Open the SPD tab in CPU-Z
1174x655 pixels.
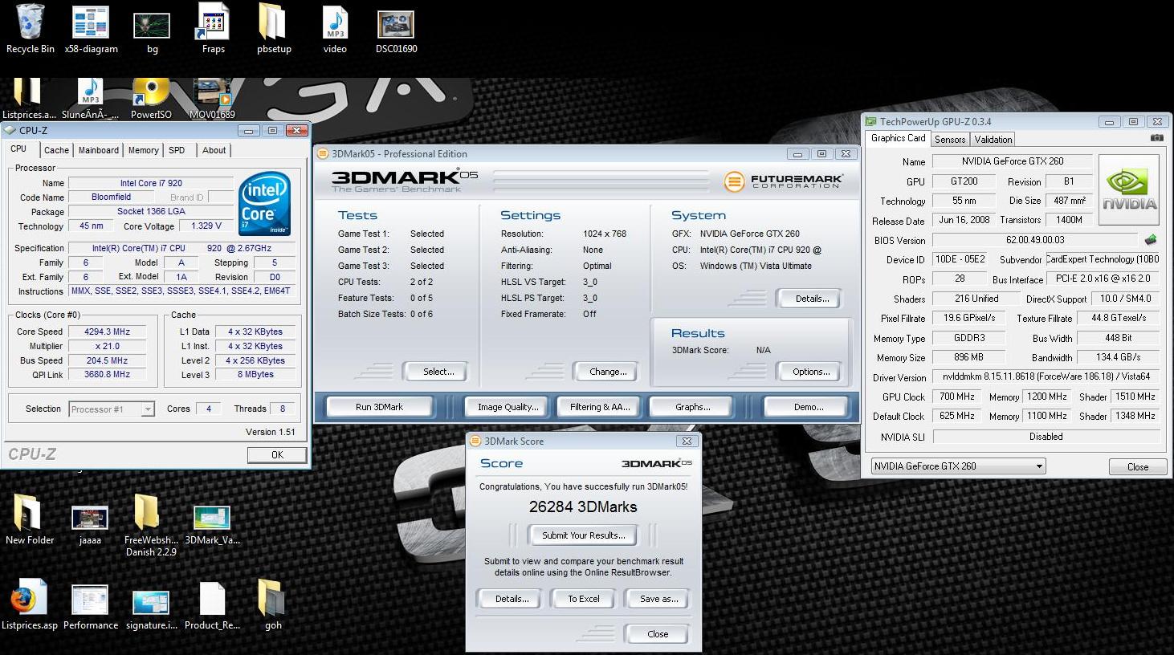point(177,150)
